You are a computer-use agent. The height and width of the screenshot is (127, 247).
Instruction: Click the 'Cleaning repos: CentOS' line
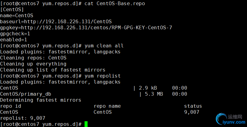tap(33, 58)
